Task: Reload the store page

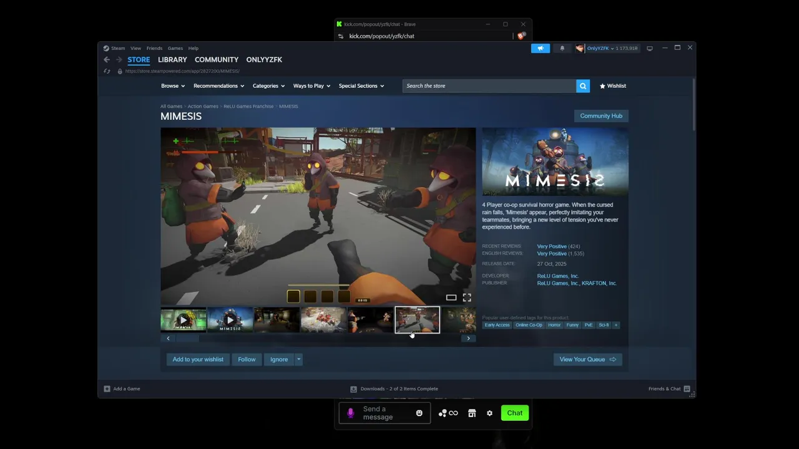Action: (107, 71)
